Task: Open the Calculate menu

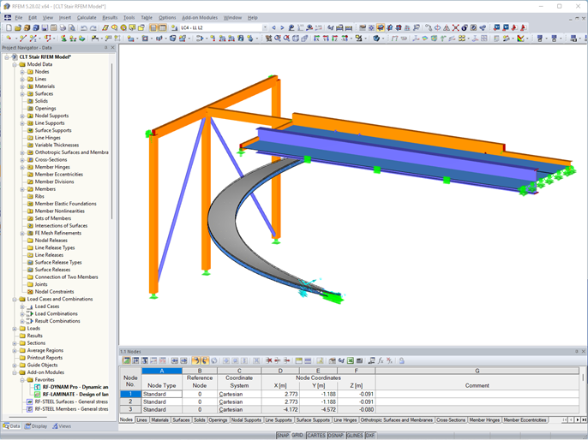Action: tap(87, 18)
